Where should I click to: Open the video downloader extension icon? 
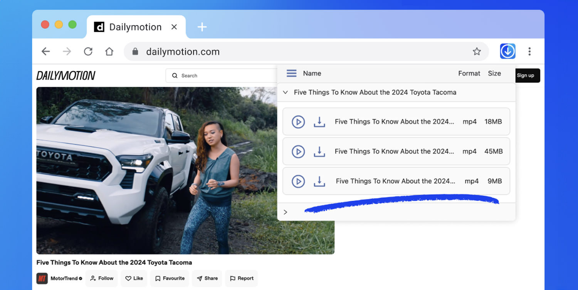coord(507,51)
